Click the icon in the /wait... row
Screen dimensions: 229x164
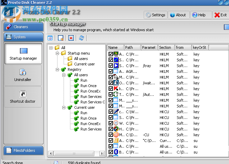pos(116,83)
